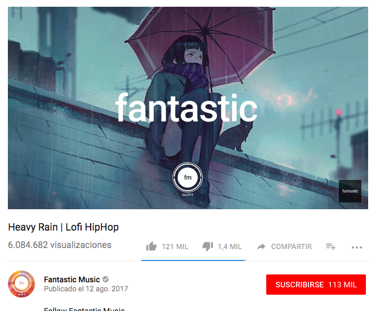The height and width of the screenshot is (311, 376).
Task: Click the Follow Fantastic Music description text
Action: pyautogui.click(x=84, y=309)
